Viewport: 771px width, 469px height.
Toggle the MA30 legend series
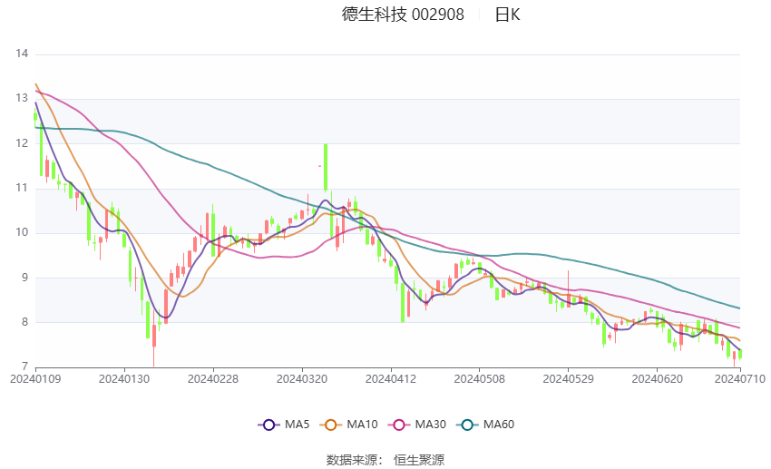coord(417,425)
